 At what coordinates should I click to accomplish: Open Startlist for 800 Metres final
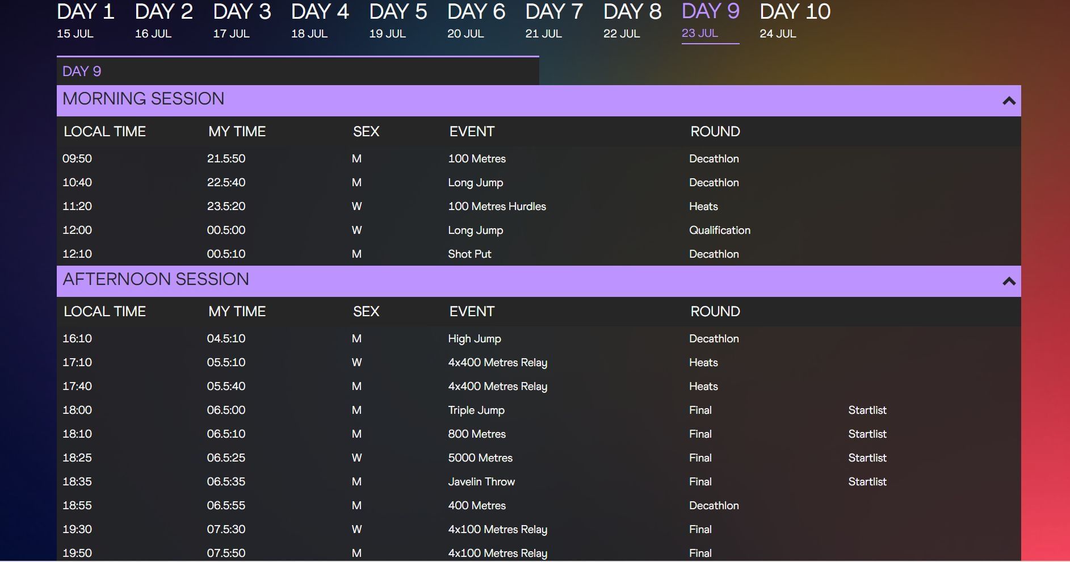pos(867,434)
